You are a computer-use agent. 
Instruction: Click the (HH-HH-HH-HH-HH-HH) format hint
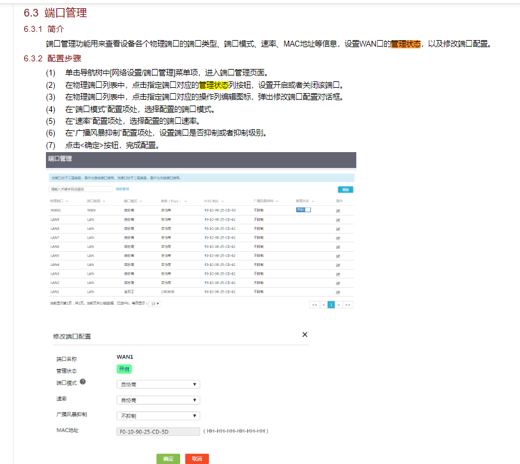pyautogui.click(x=236, y=431)
